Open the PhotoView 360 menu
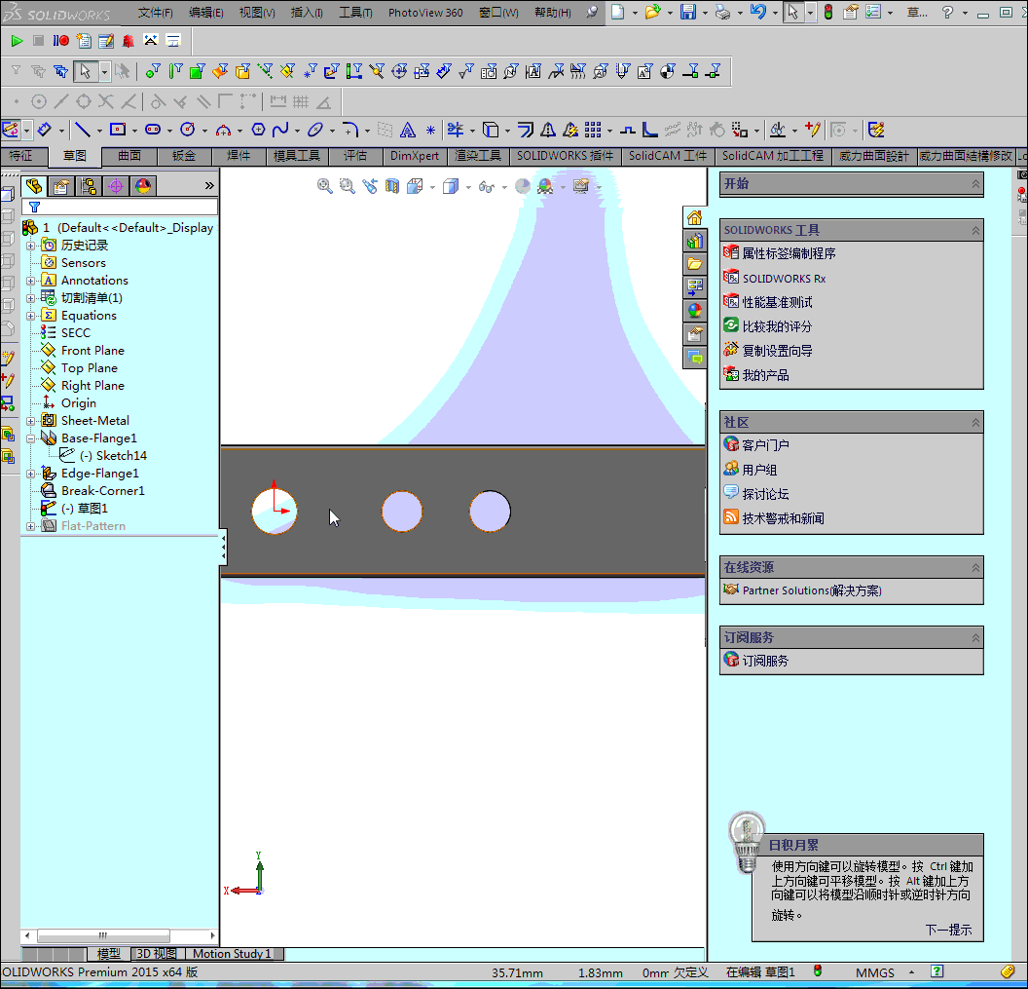 [x=425, y=13]
